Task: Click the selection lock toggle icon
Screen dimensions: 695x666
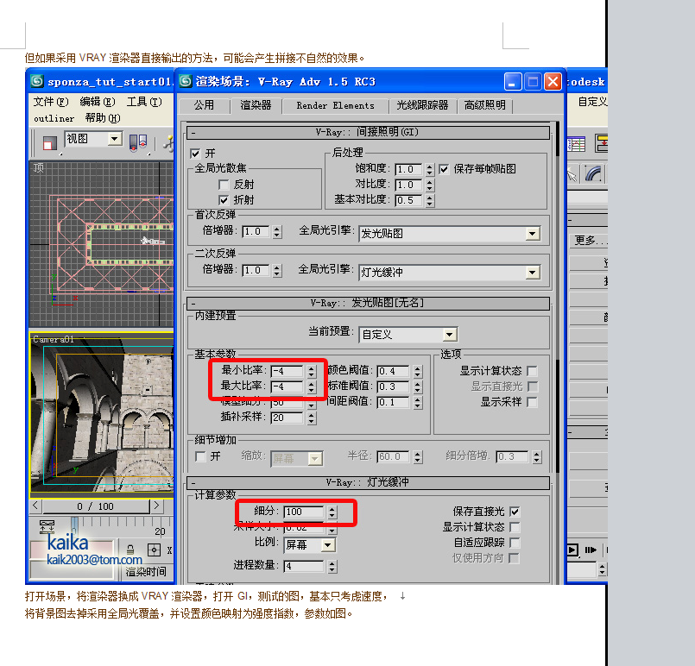Action: point(130,550)
